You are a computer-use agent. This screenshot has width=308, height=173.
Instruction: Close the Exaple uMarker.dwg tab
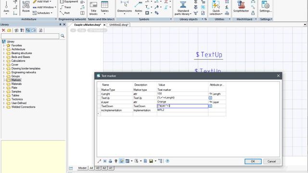coord(104,25)
